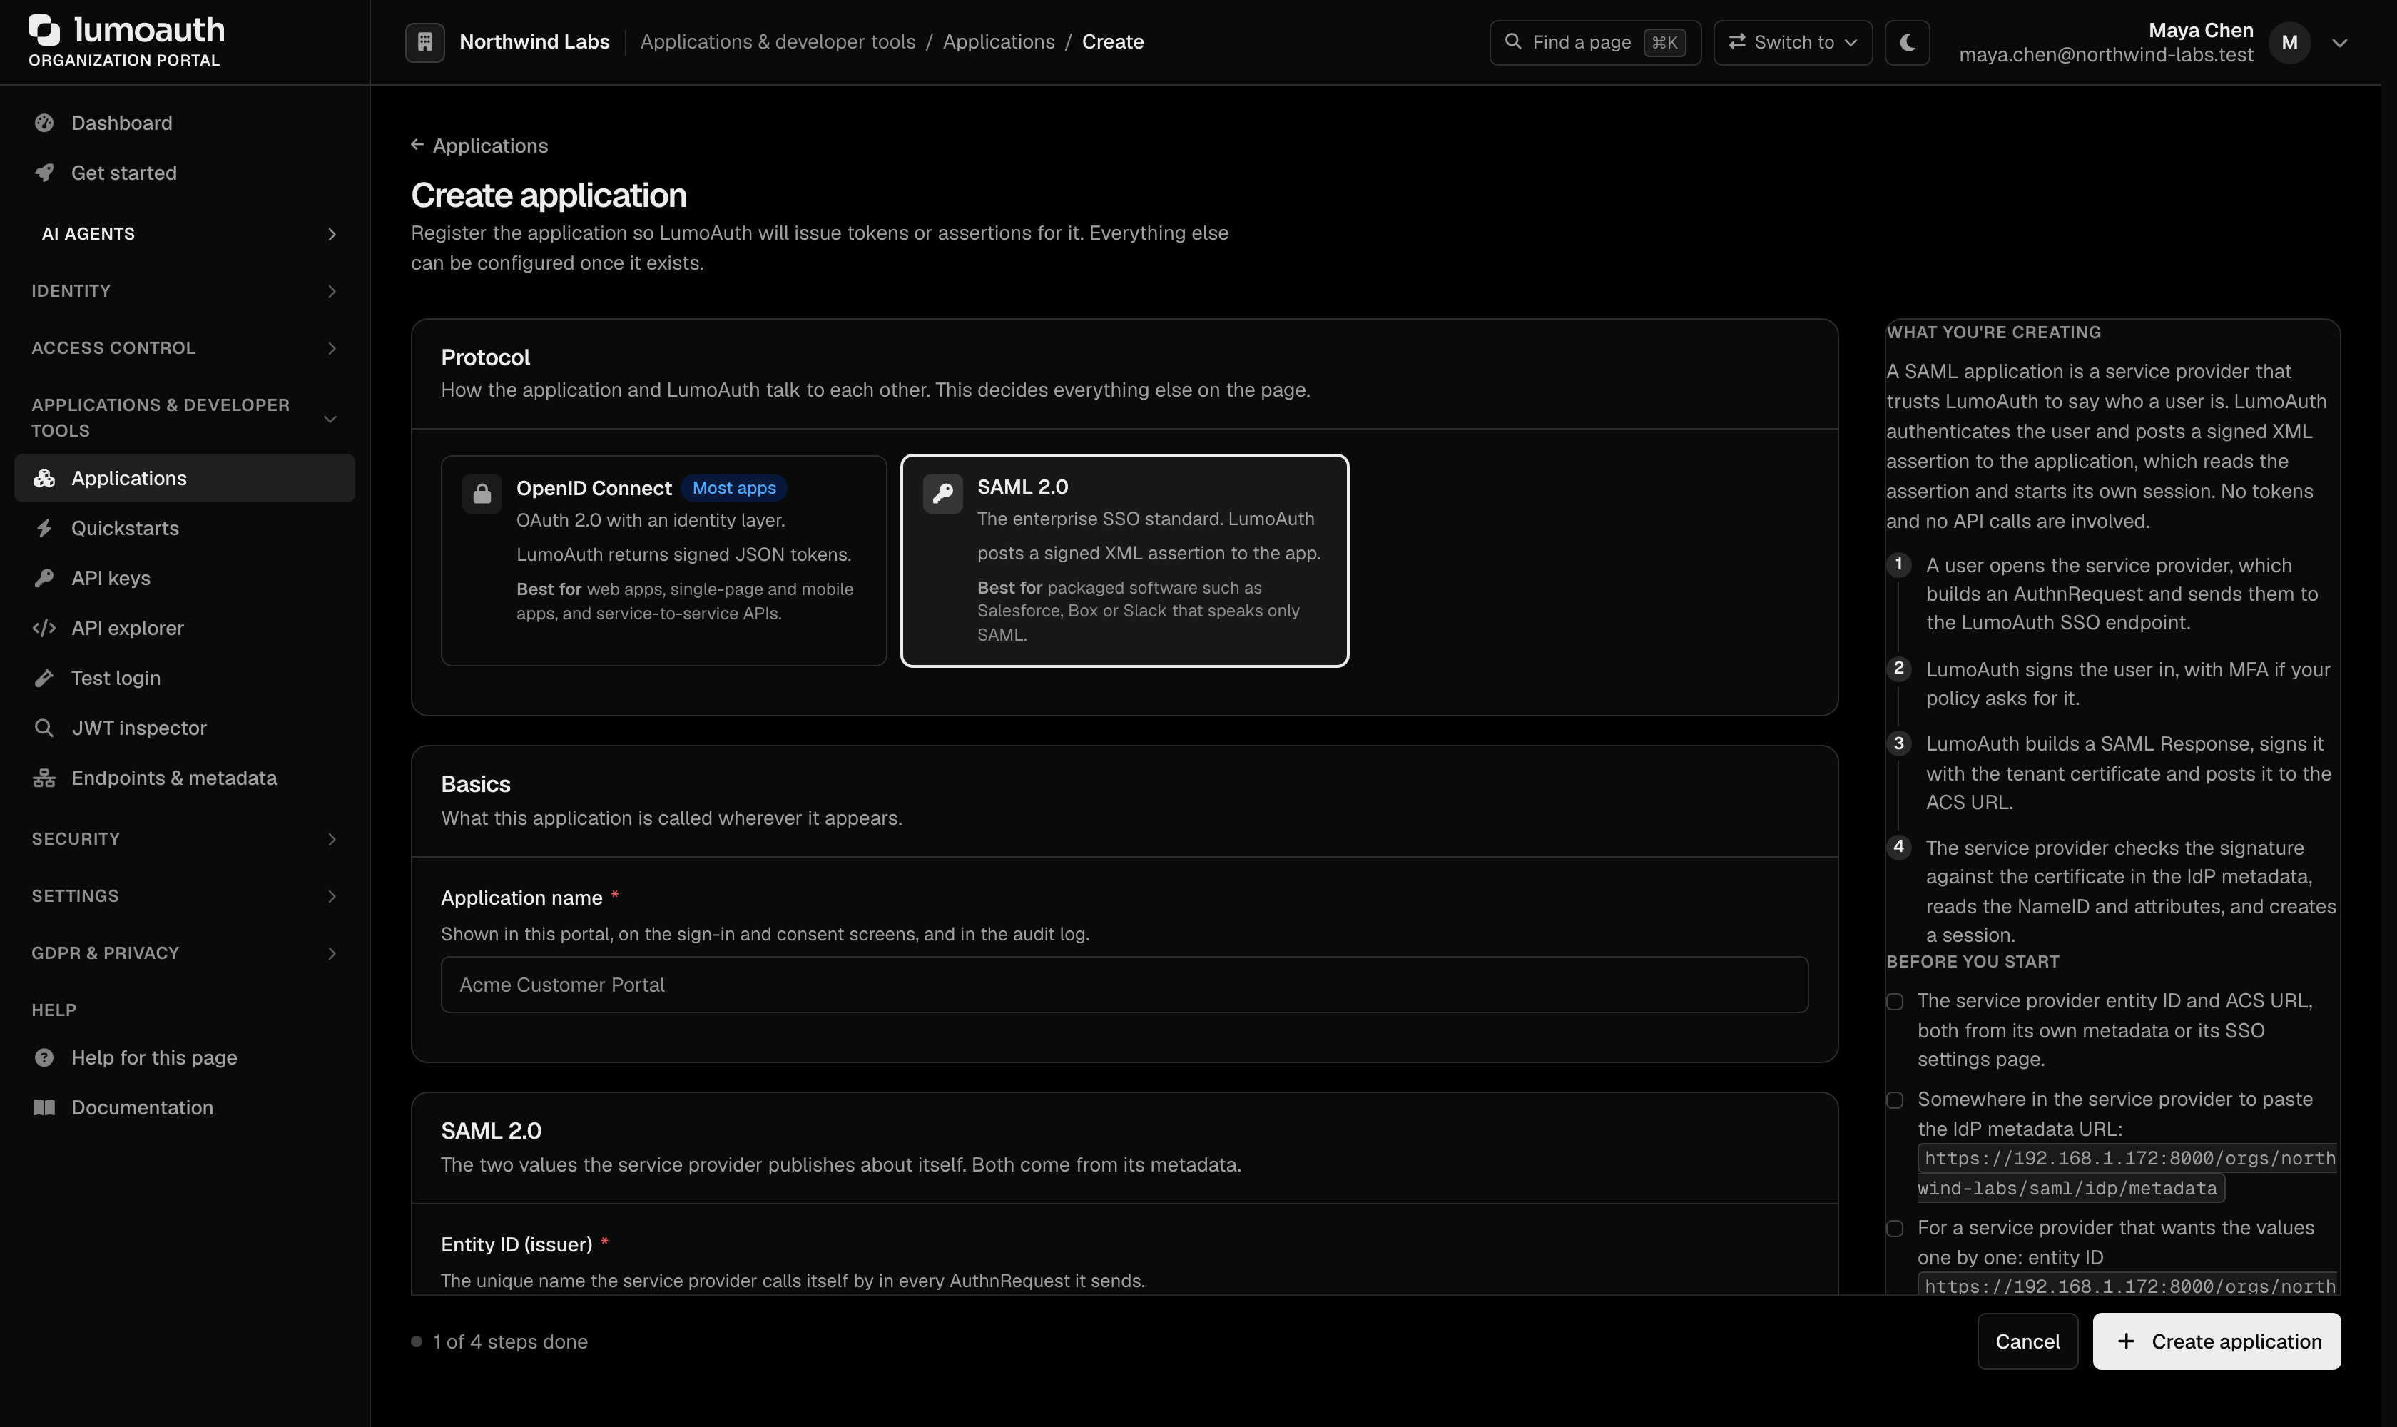Viewport: 2397px width, 1427px height.
Task: Click the Help for this page question icon
Action: (44, 1057)
